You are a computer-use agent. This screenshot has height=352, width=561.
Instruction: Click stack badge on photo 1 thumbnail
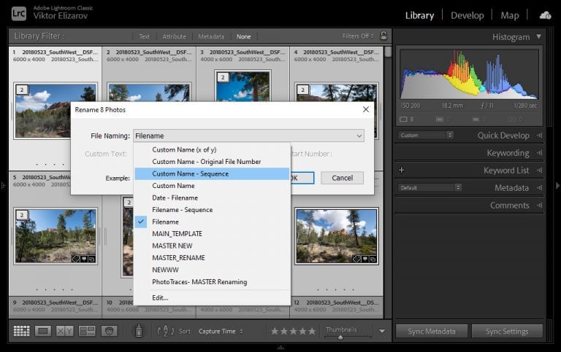pyautogui.click(x=22, y=90)
